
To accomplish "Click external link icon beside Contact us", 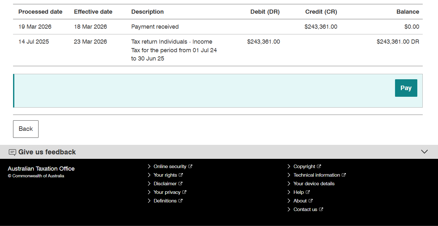I will 321,209.
